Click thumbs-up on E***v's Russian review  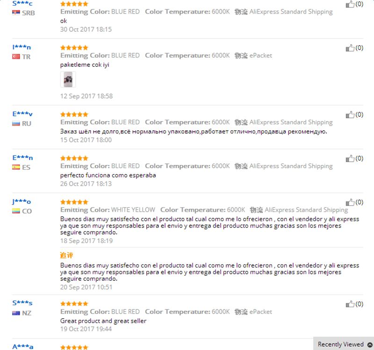click(350, 114)
